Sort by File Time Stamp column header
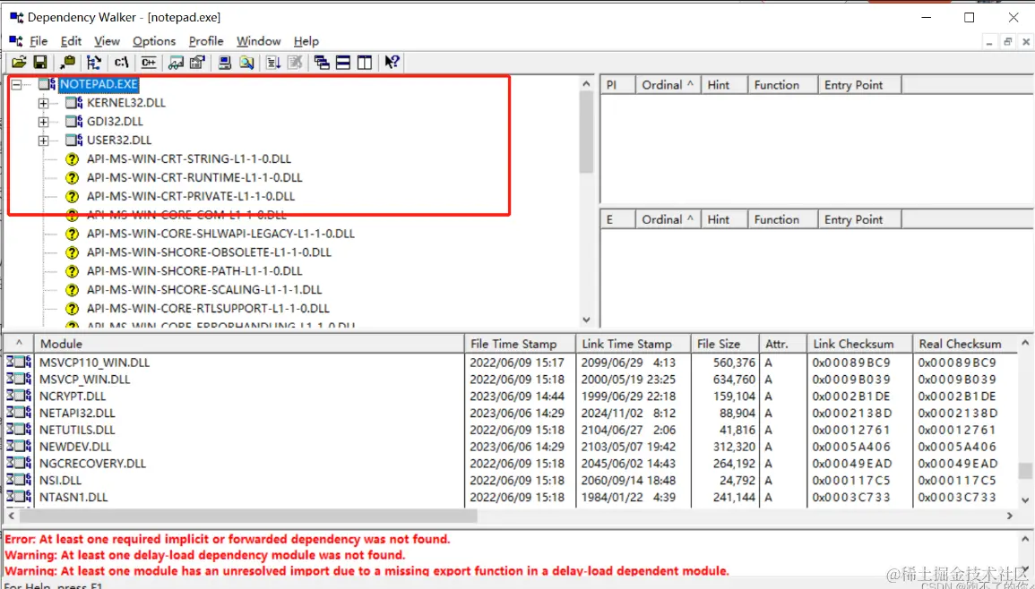Image resolution: width=1035 pixels, height=589 pixels. [520, 344]
